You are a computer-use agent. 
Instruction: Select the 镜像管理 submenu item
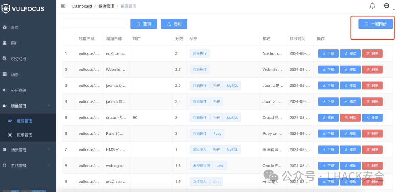point(28,121)
